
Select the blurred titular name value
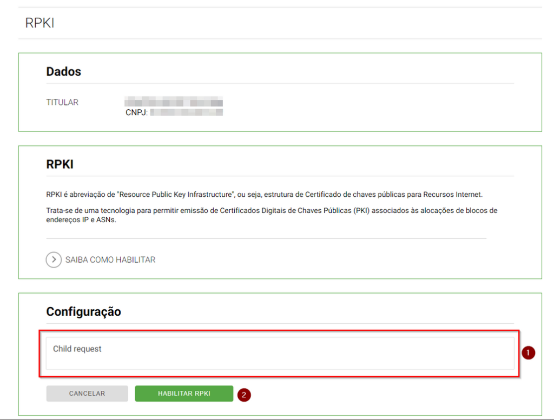coord(174,102)
